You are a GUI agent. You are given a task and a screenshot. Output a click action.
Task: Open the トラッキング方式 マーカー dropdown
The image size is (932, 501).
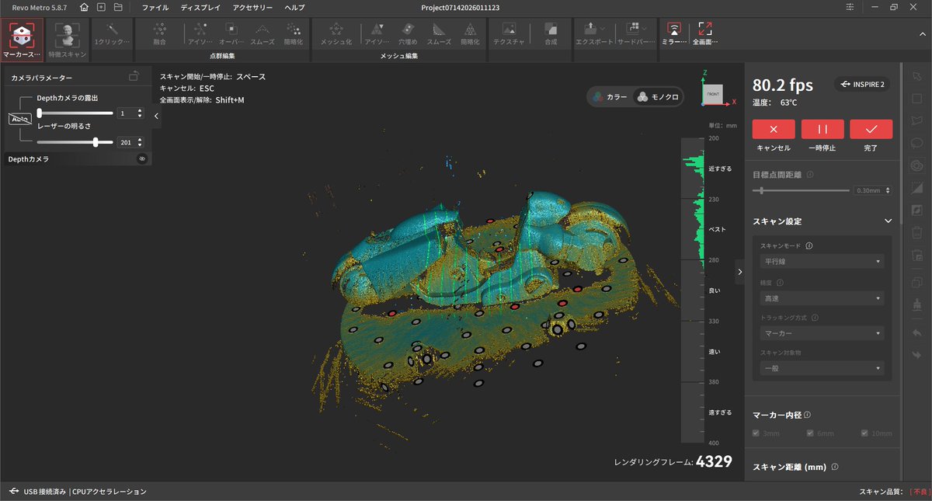pos(822,332)
